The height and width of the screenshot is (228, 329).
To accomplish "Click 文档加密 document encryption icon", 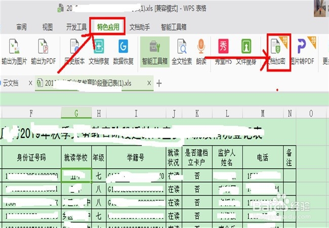I will pos(275,46).
